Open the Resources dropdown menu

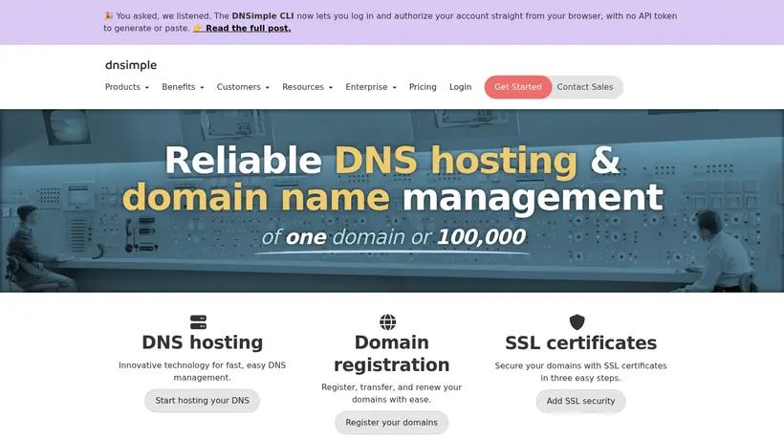(308, 87)
